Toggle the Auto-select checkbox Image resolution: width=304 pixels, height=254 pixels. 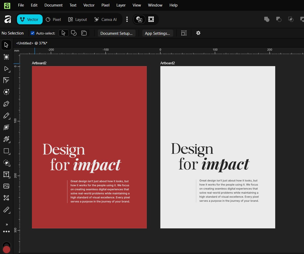pyautogui.click(x=32, y=33)
